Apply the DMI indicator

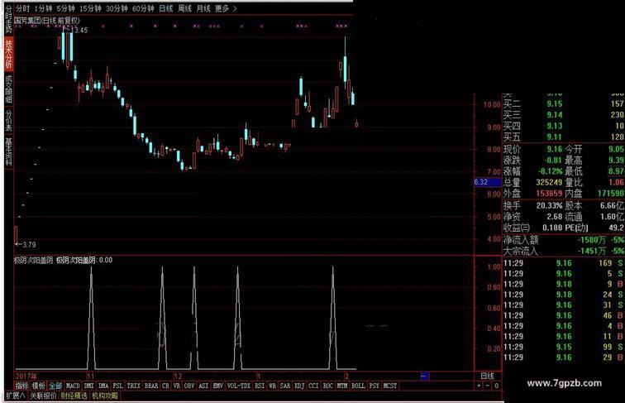pos(89,386)
